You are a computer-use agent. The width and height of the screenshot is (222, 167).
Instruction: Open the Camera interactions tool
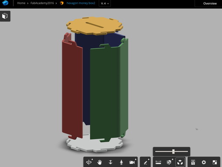pos(132,162)
